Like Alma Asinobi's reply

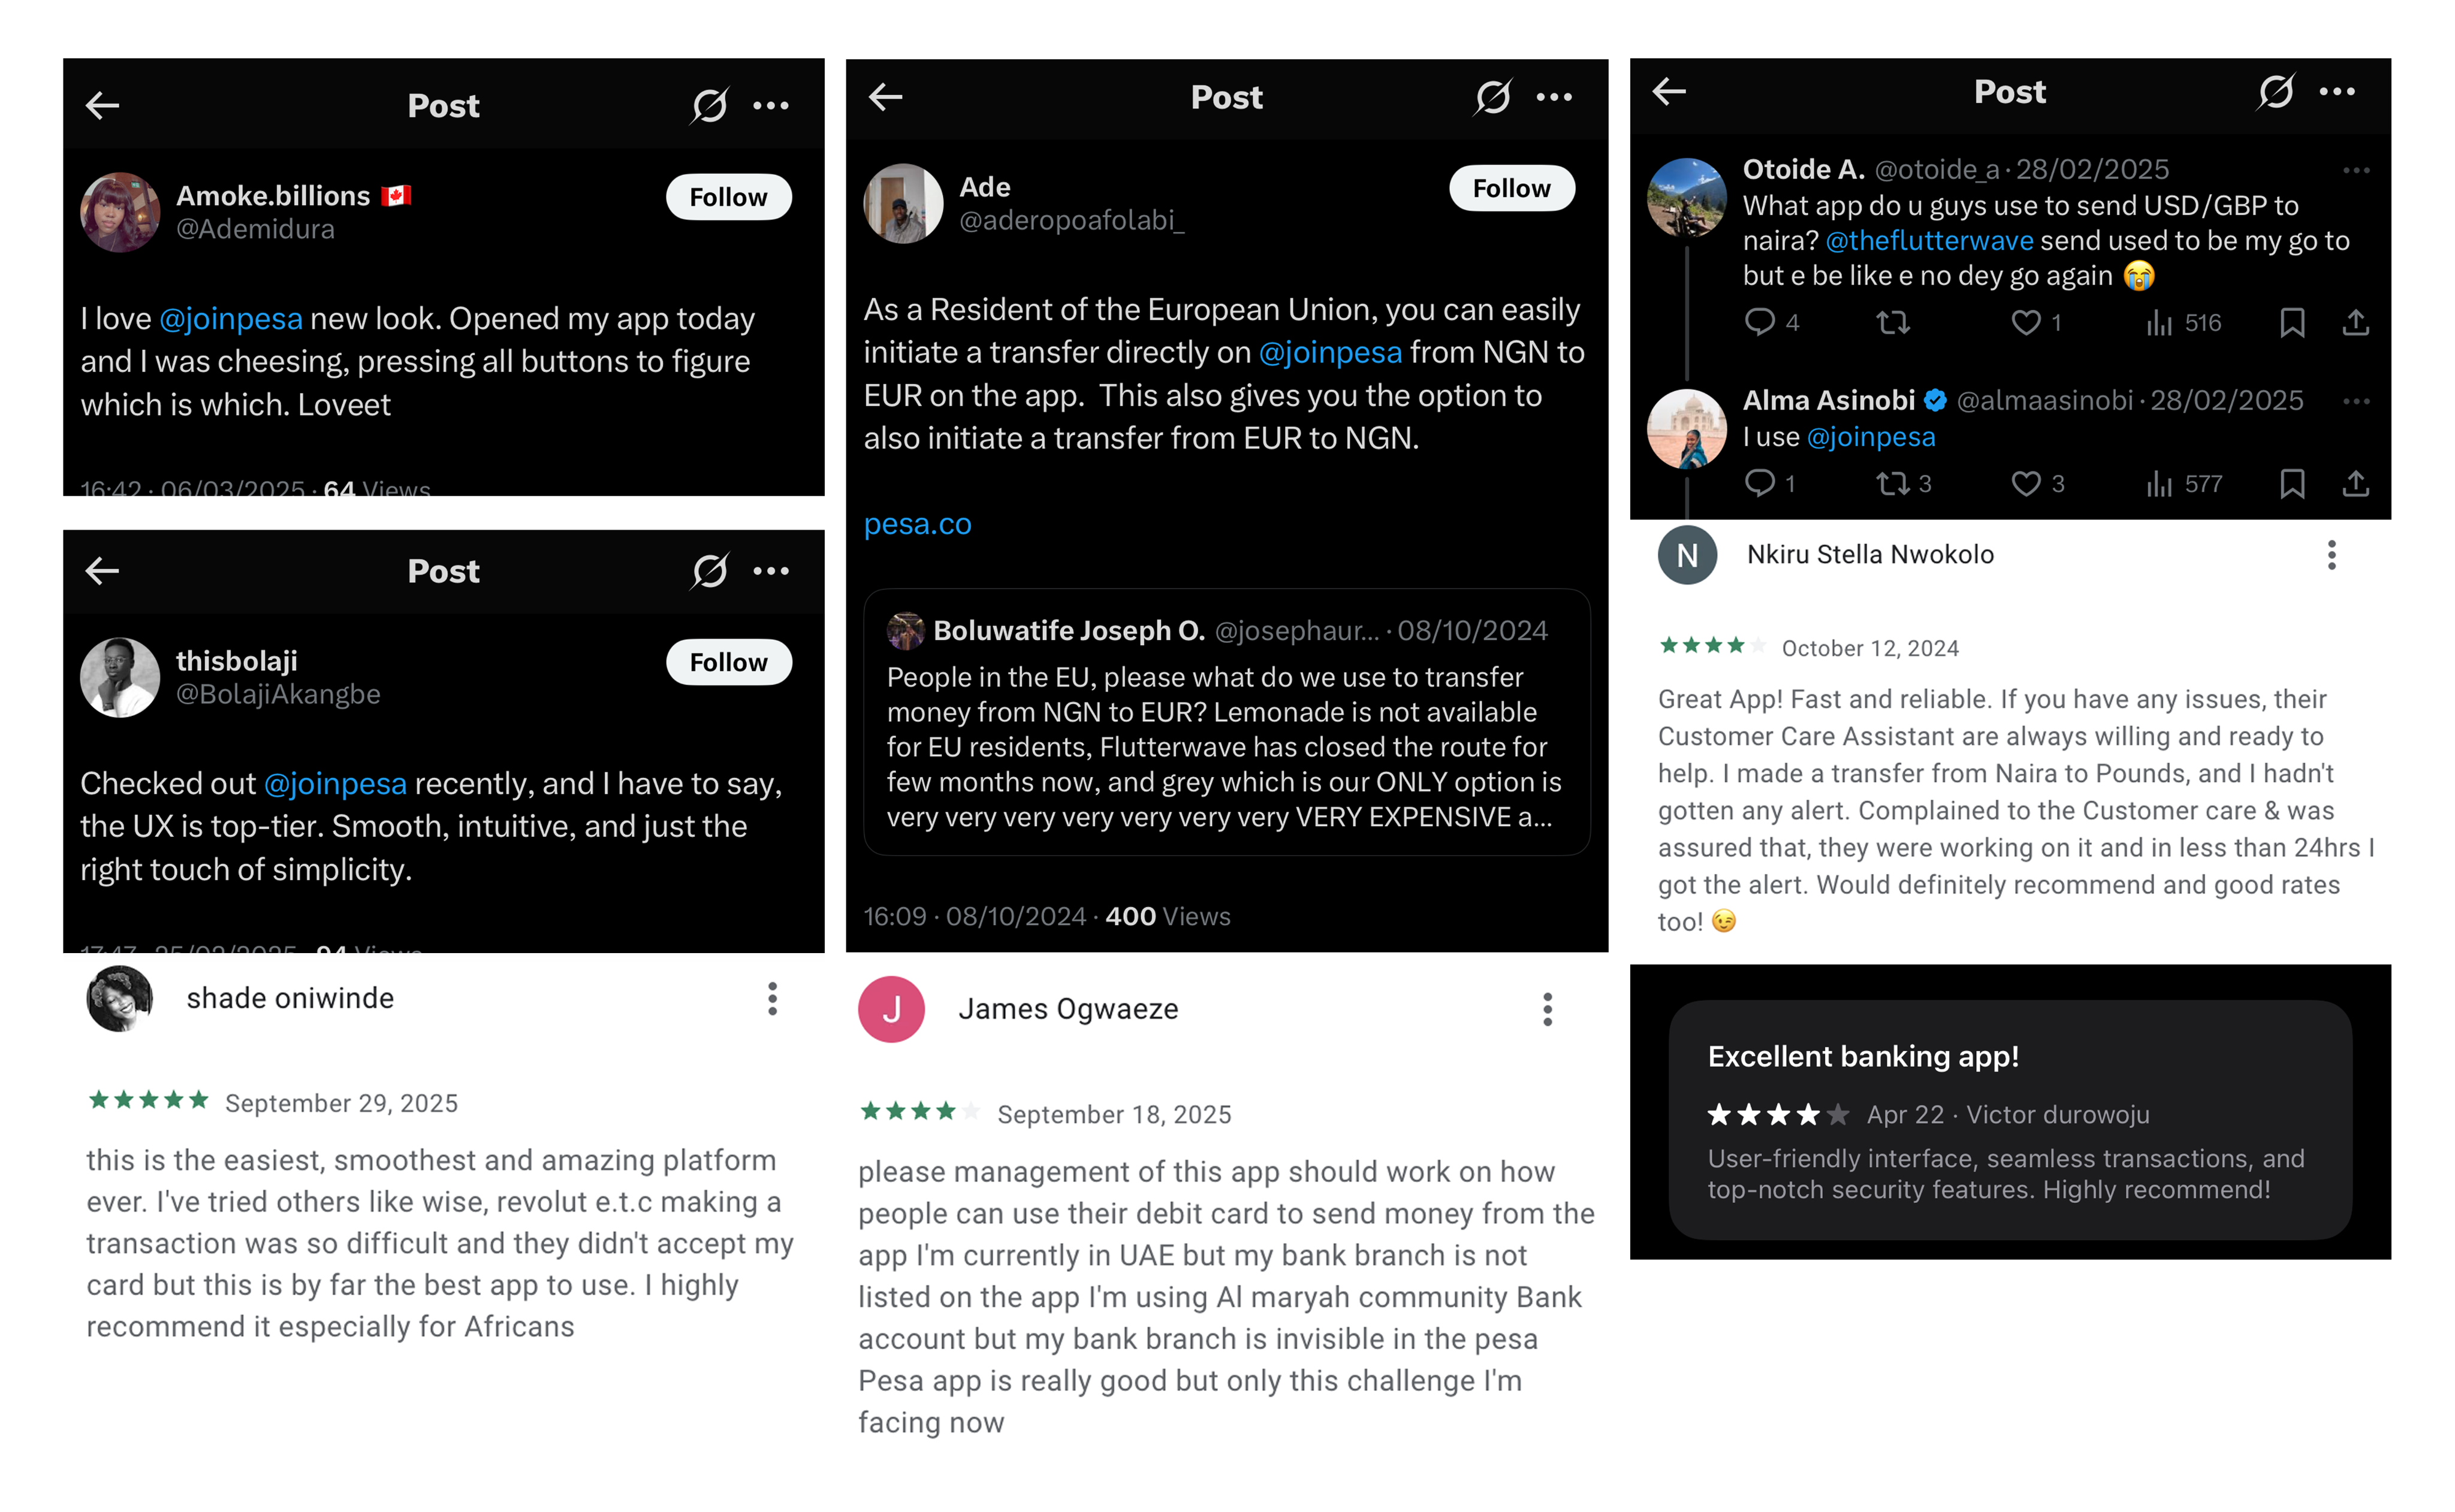click(x=2025, y=484)
